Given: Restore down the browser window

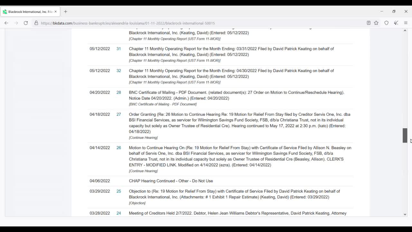Looking at the screenshot, I should point(394,12).
